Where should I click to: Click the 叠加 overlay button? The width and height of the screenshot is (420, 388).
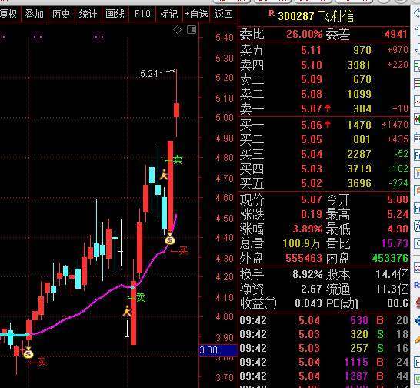pyautogui.click(x=34, y=14)
